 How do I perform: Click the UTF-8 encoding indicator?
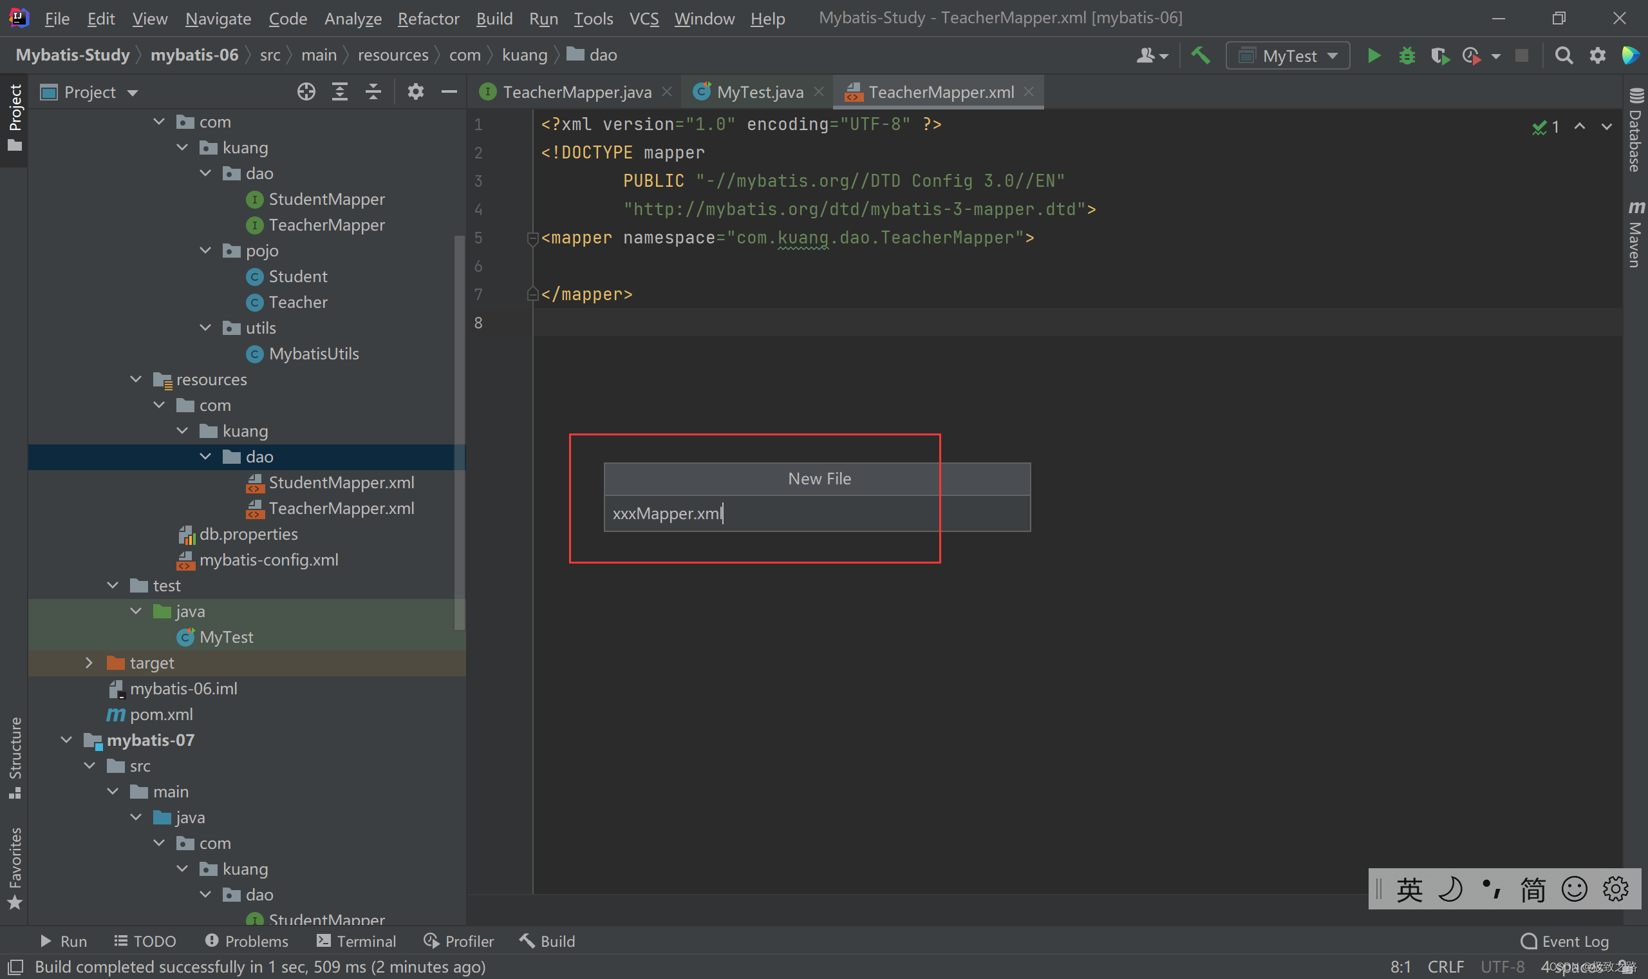coord(1503,967)
